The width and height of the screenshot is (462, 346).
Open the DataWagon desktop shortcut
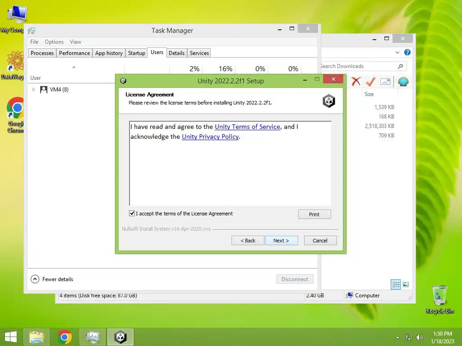click(x=13, y=65)
